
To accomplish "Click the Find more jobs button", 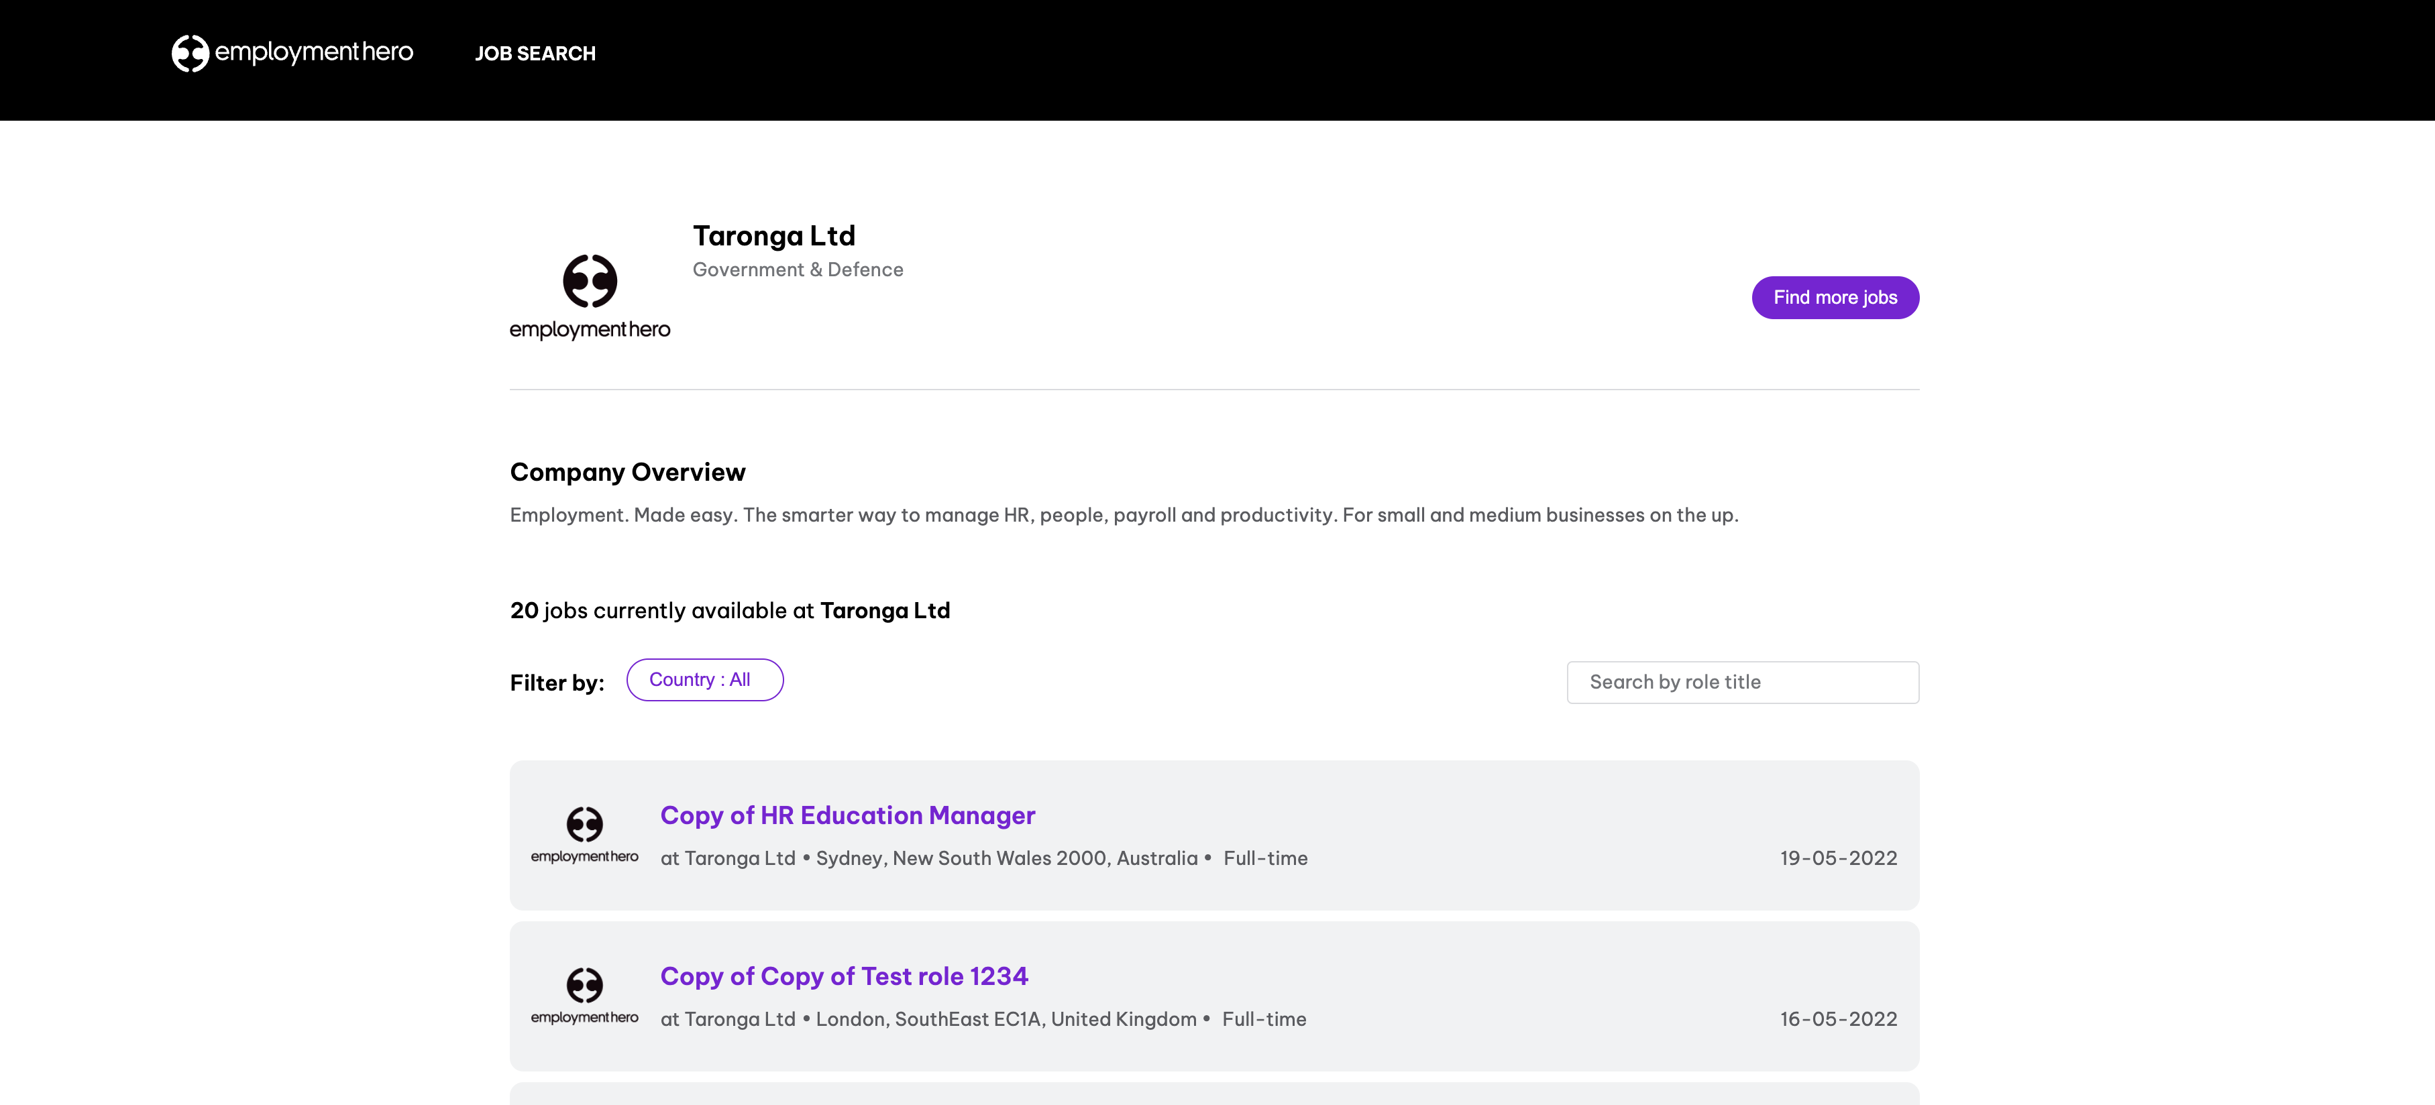I will (x=1835, y=298).
